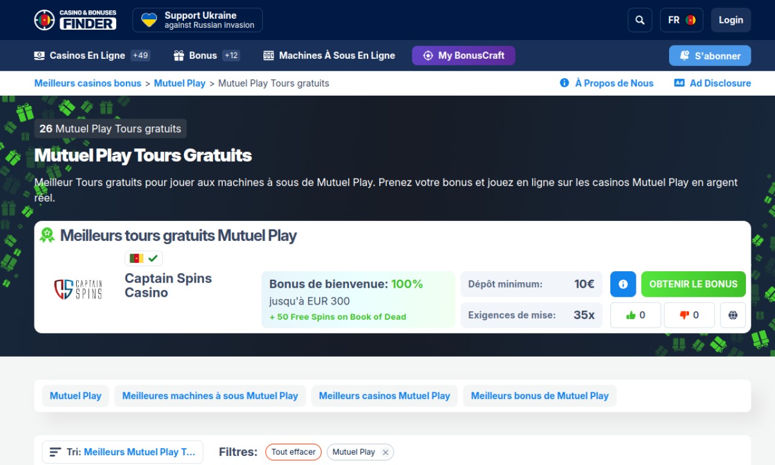Downvote Captain Spins with thumbs-down
This screenshot has width=775, height=465.
click(x=689, y=315)
